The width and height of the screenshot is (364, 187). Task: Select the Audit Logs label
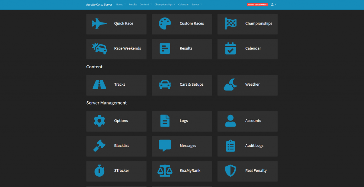254,146
